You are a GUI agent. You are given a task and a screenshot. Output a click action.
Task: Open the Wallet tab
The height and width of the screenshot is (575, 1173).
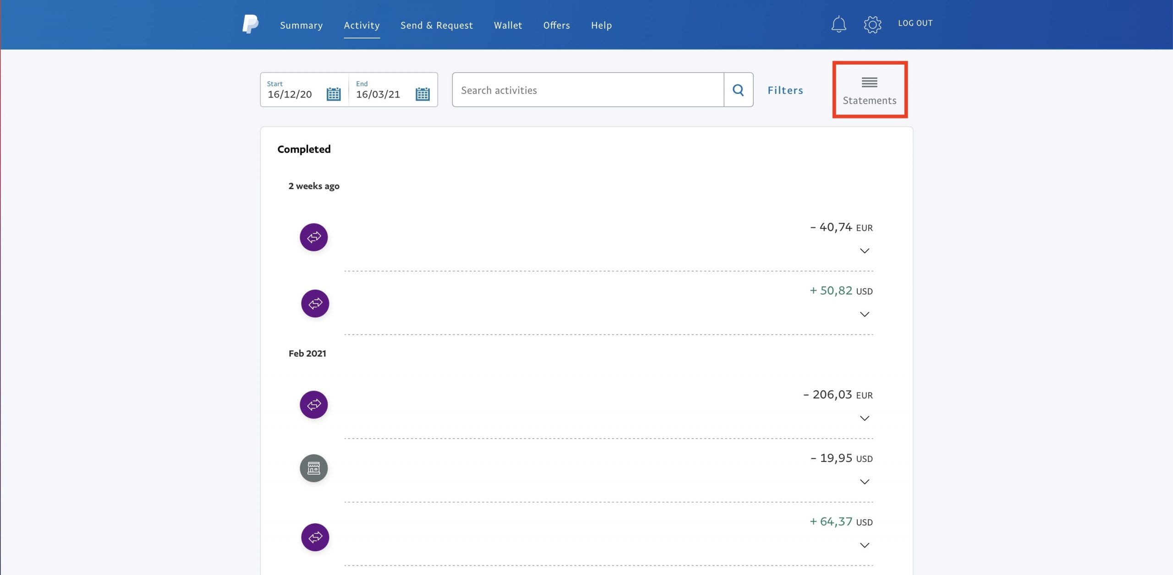[508, 25]
